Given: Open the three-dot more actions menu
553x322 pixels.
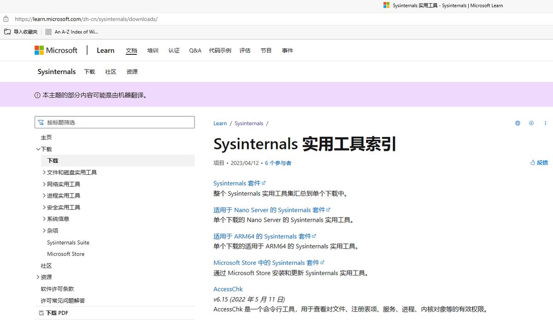Looking at the screenshot, I should click(545, 123).
